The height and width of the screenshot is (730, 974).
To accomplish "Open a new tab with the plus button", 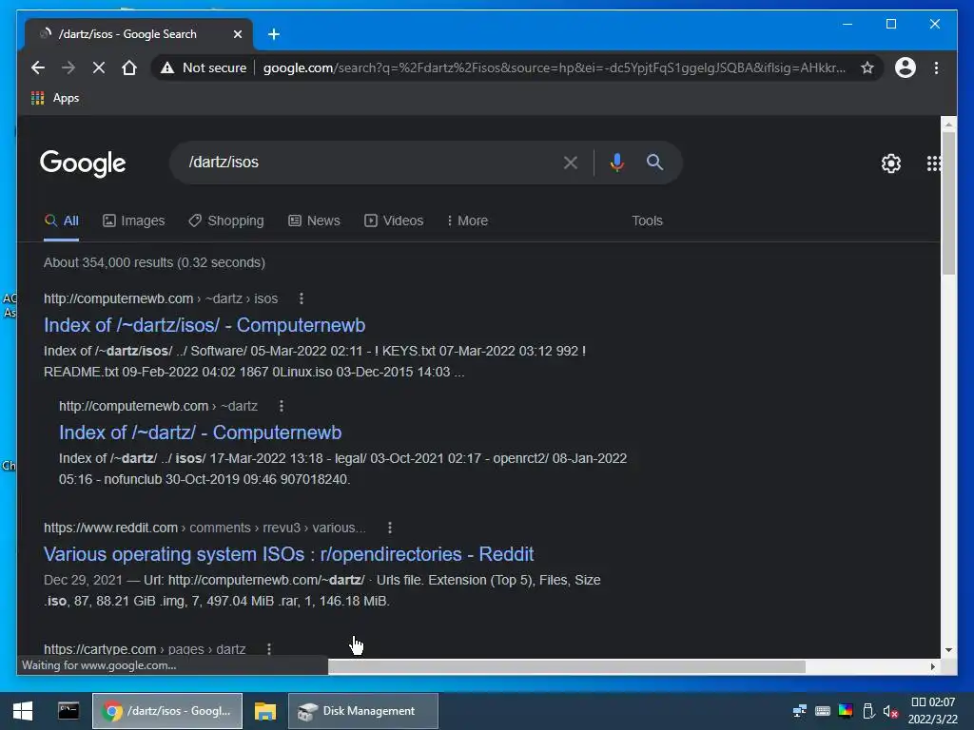I will click(x=274, y=34).
